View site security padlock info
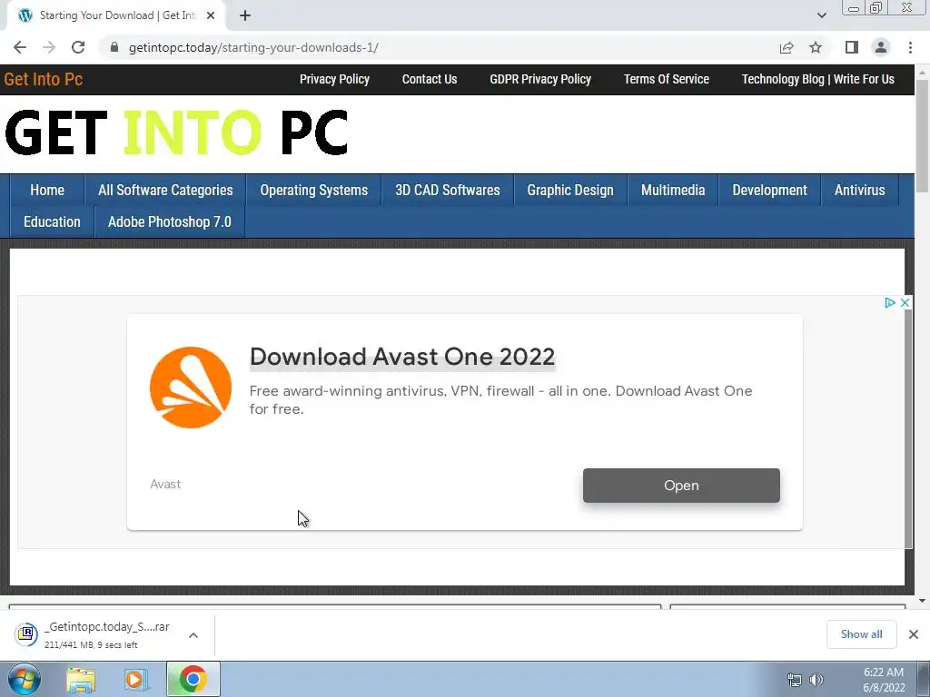This screenshot has width=930, height=697. [114, 47]
